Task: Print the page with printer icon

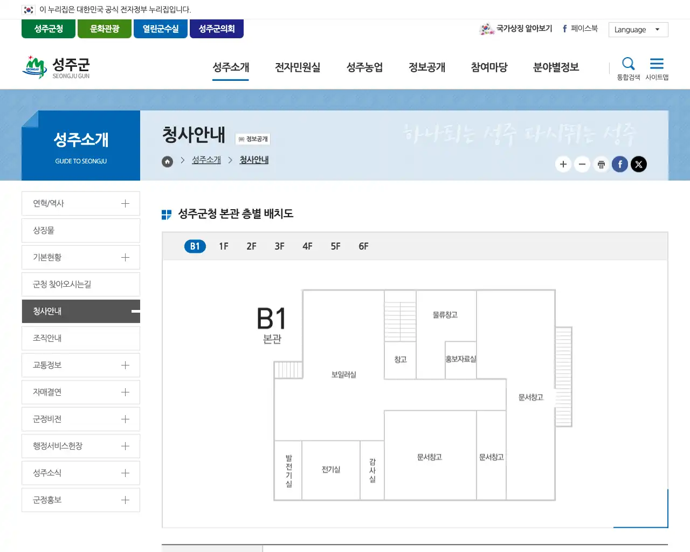Action: (x=601, y=164)
